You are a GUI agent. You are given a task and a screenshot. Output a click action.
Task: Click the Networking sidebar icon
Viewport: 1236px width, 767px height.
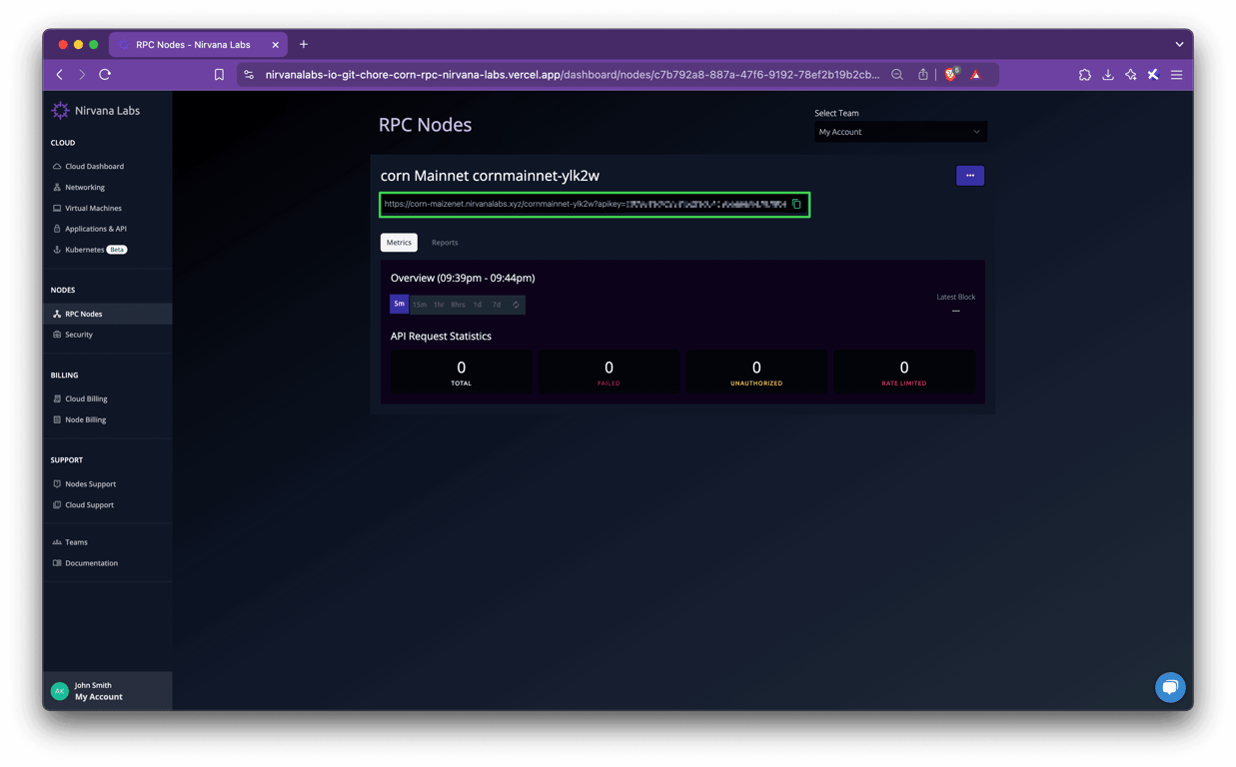(57, 188)
